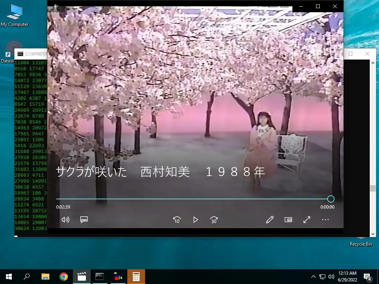
Task: Open File Explorer from the taskbar
Action: (x=45, y=277)
